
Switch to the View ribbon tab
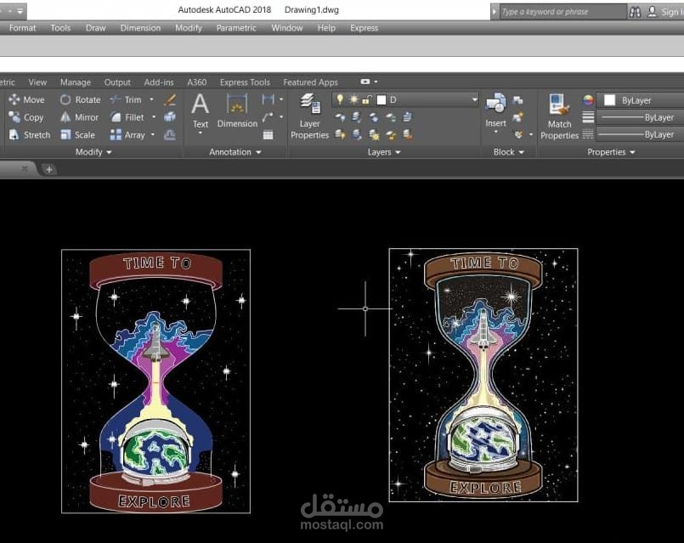tap(37, 82)
